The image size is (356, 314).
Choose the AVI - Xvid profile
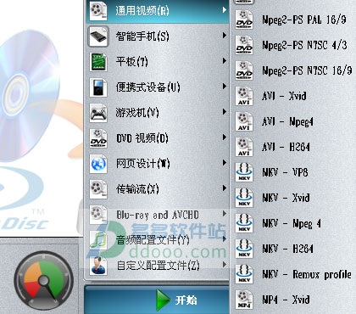(x=292, y=96)
